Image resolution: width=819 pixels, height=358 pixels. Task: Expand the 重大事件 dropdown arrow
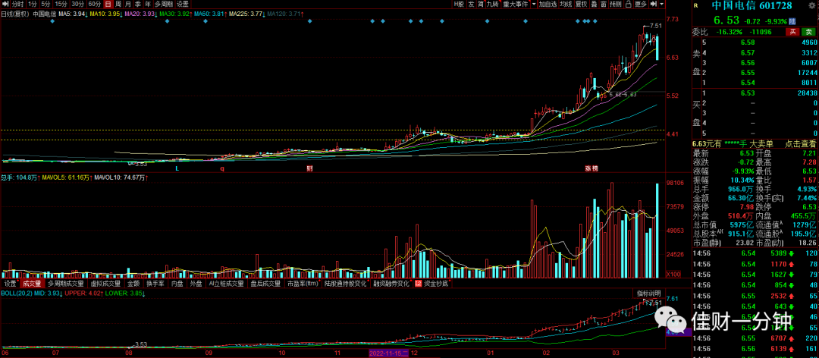[x=533, y=4]
